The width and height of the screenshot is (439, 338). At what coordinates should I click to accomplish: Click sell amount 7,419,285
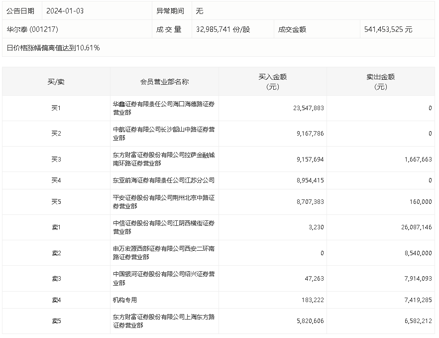tap(418, 300)
